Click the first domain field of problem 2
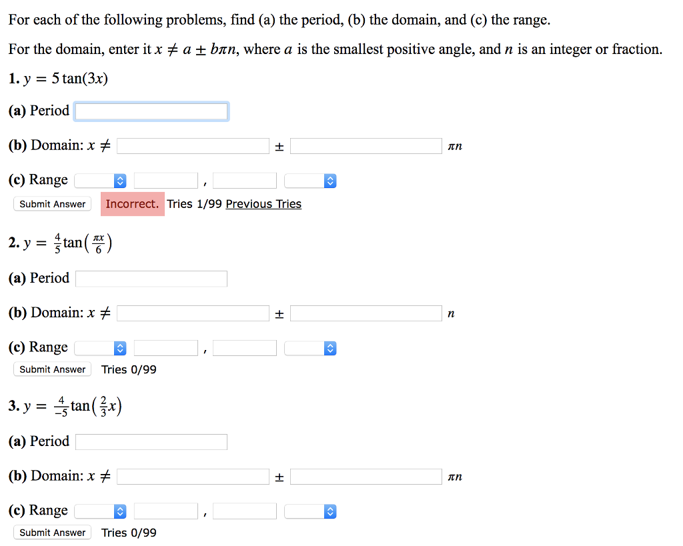Screen dimensions: 683x546 click(193, 313)
